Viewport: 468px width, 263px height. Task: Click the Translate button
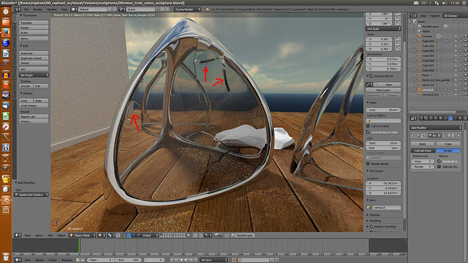(34, 22)
